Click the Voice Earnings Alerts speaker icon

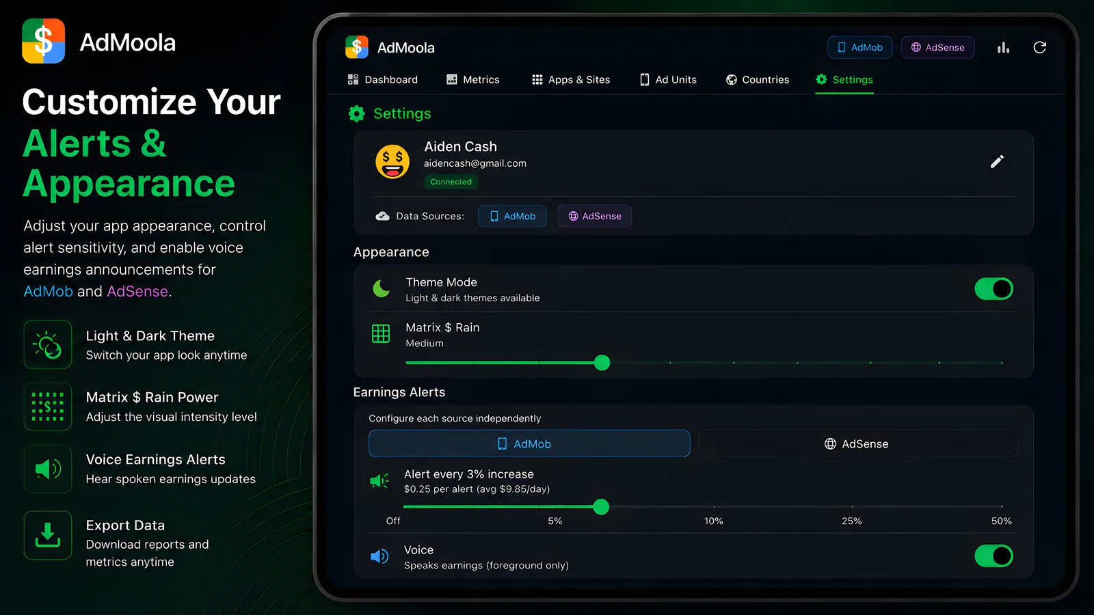[x=48, y=469]
